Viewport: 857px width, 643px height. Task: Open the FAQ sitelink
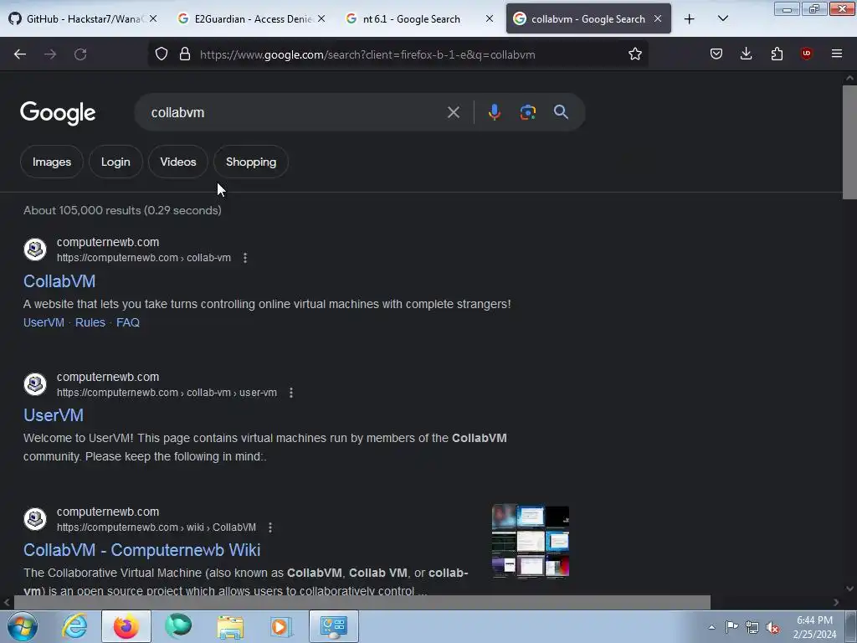(128, 322)
